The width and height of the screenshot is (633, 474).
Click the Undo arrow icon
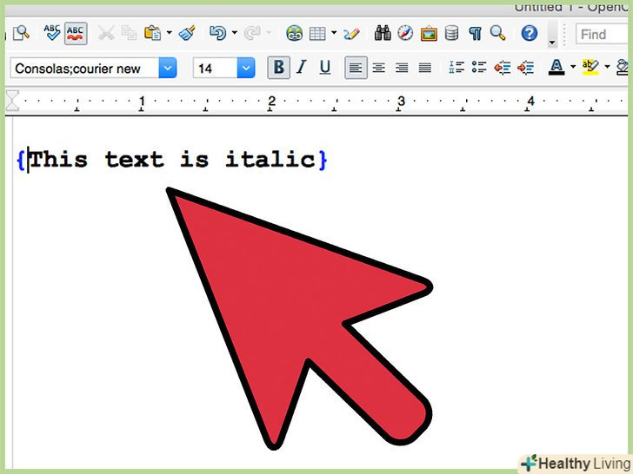(218, 34)
